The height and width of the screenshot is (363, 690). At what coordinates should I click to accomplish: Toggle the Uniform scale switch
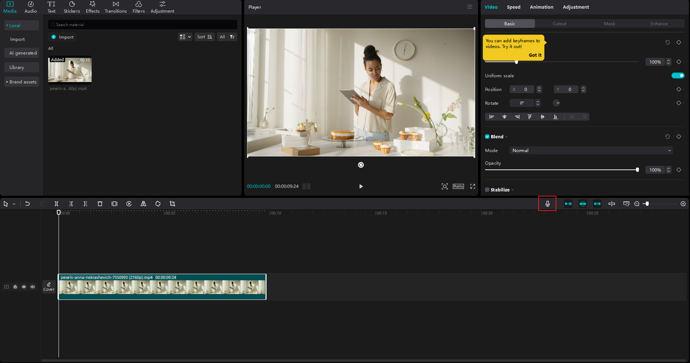[x=678, y=76]
